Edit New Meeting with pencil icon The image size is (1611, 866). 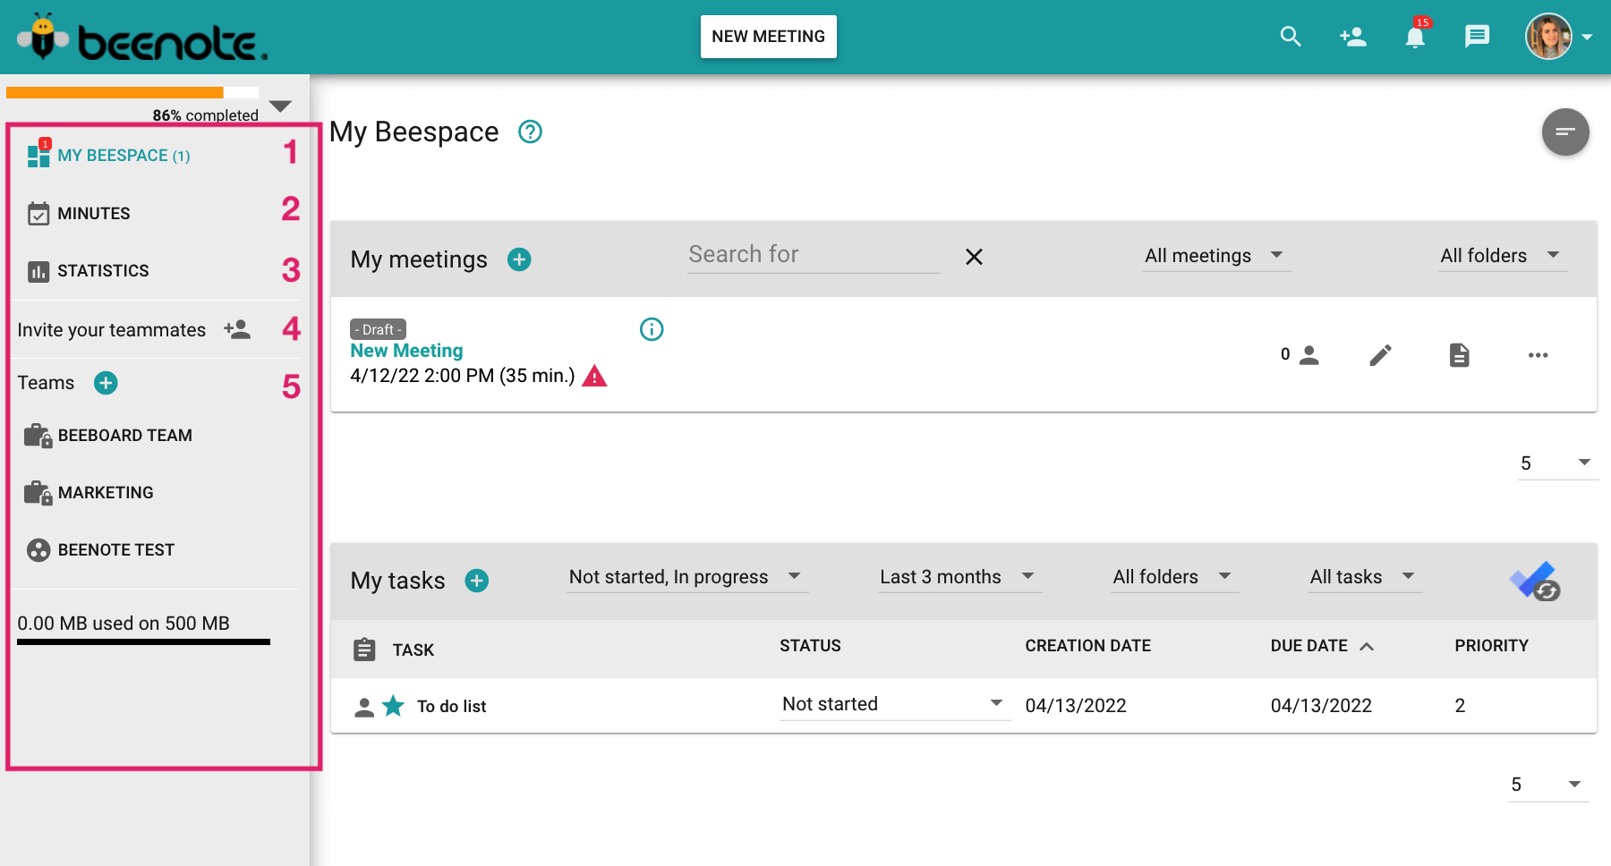click(1380, 355)
